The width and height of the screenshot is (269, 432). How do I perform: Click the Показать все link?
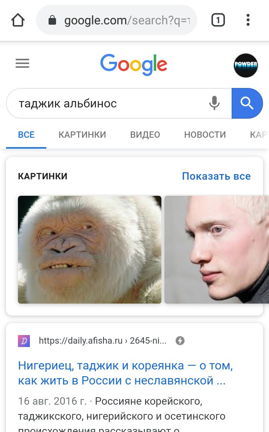(x=216, y=176)
